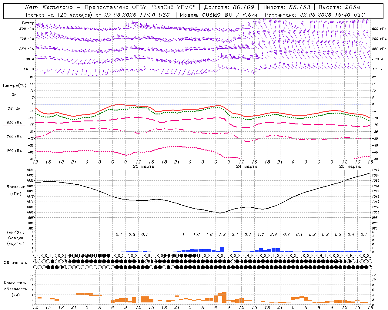Click '1040' on the left pressure axis

(30, 170)
